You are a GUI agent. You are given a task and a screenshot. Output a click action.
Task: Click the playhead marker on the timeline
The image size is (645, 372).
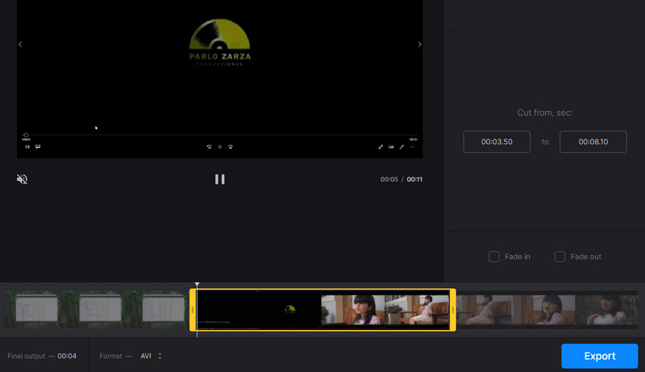coord(197,284)
